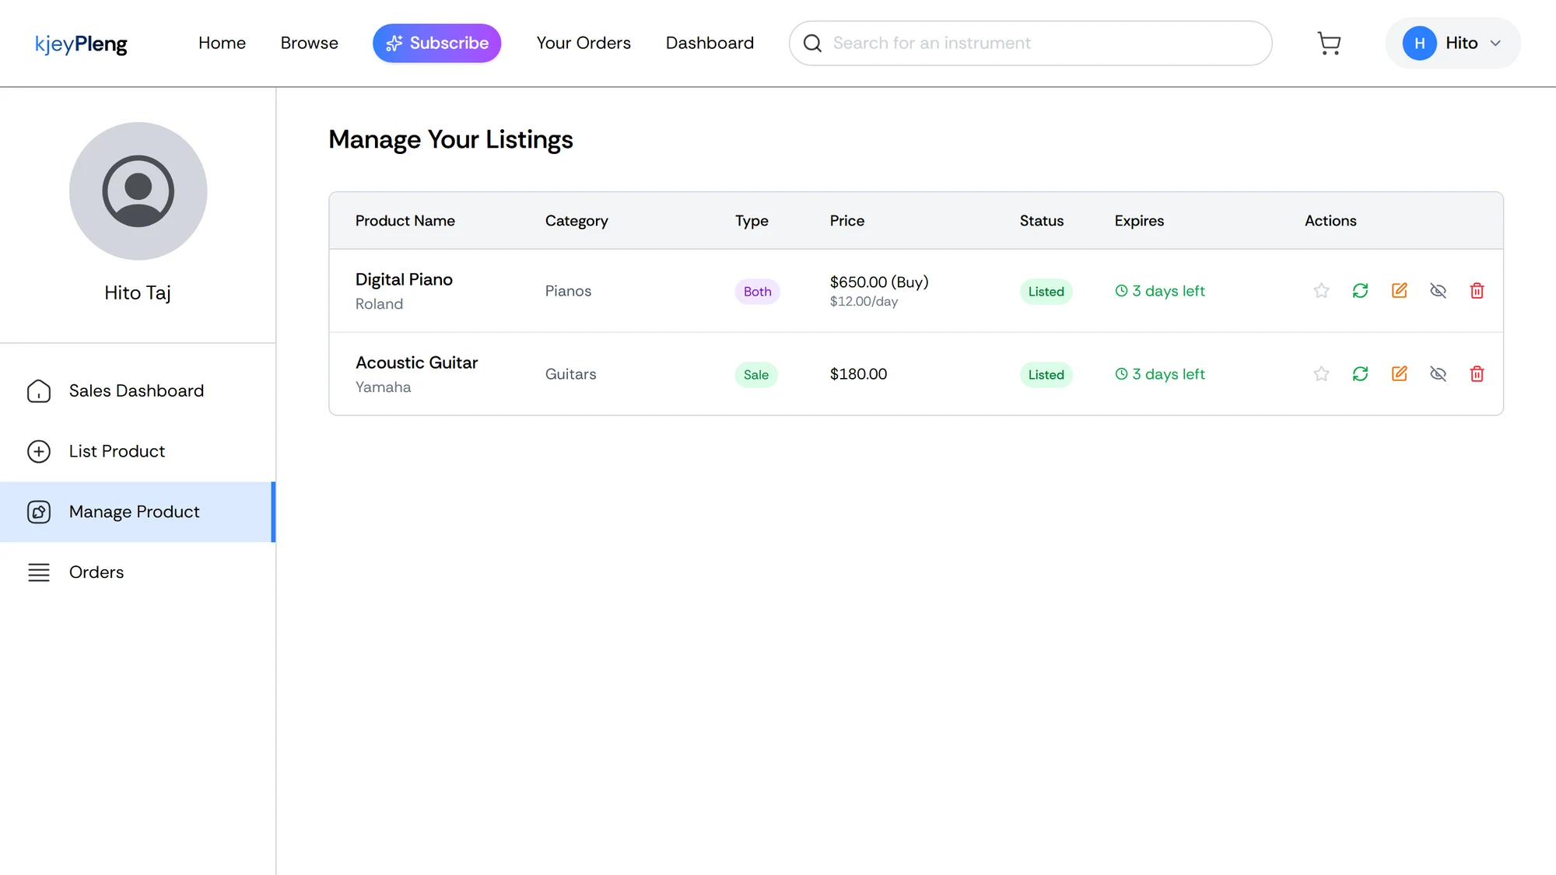Click the Pianos category cell
Viewport: 1556px width, 875px height.
568,291
